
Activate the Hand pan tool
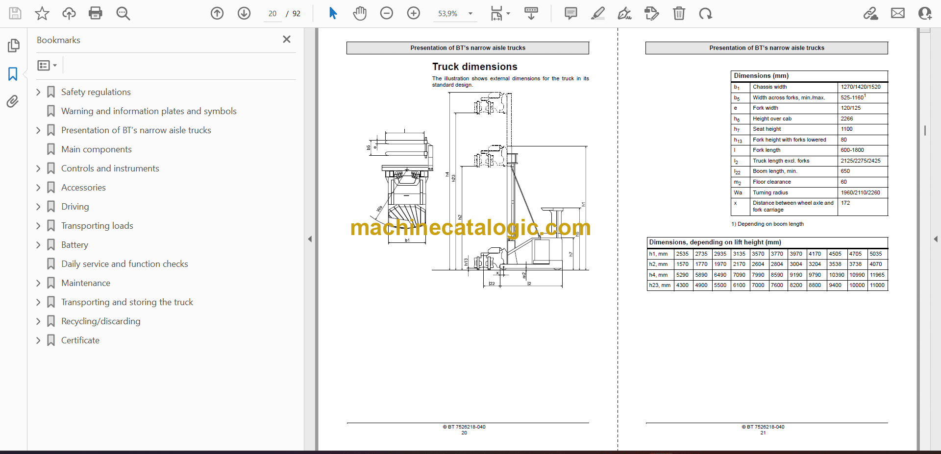(x=360, y=13)
